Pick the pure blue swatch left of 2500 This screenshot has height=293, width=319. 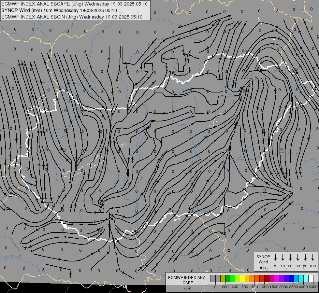point(291,278)
